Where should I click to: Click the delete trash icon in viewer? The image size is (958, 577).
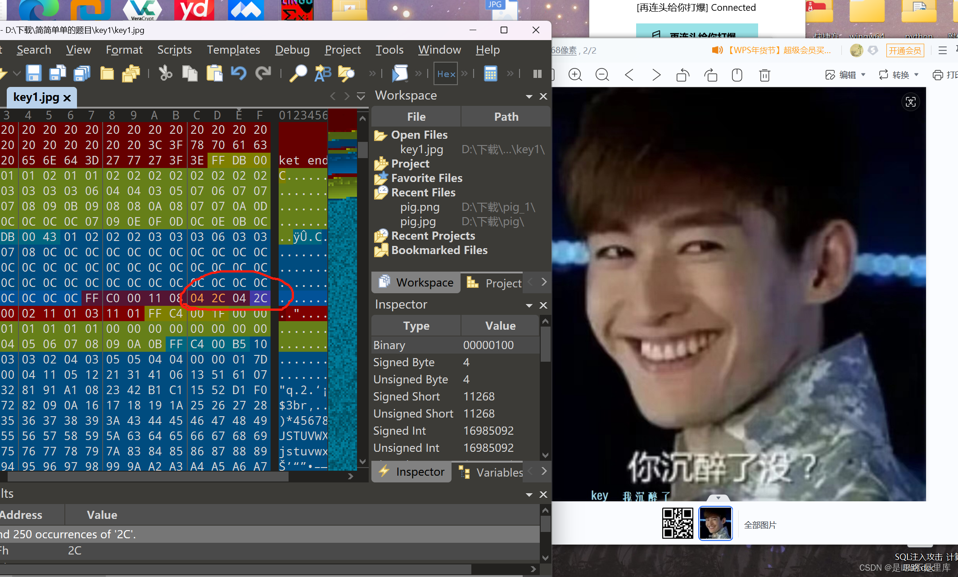coord(764,75)
